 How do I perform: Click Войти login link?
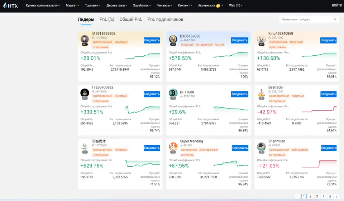pos(337,5)
